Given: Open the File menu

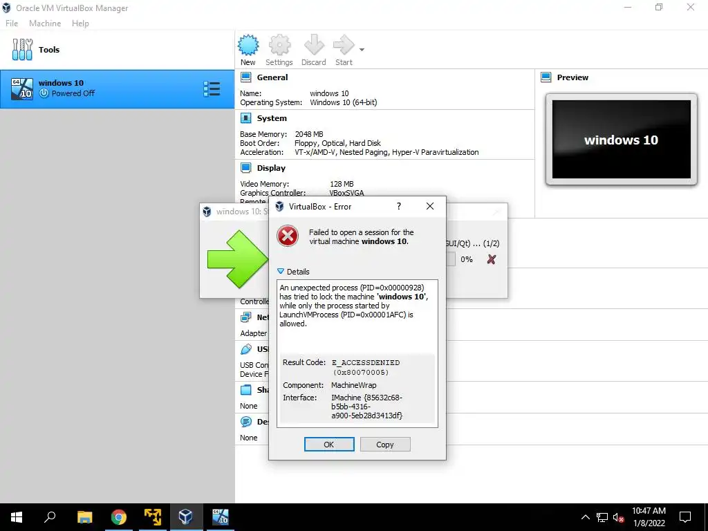Looking at the screenshot, I should pos(12,23).
